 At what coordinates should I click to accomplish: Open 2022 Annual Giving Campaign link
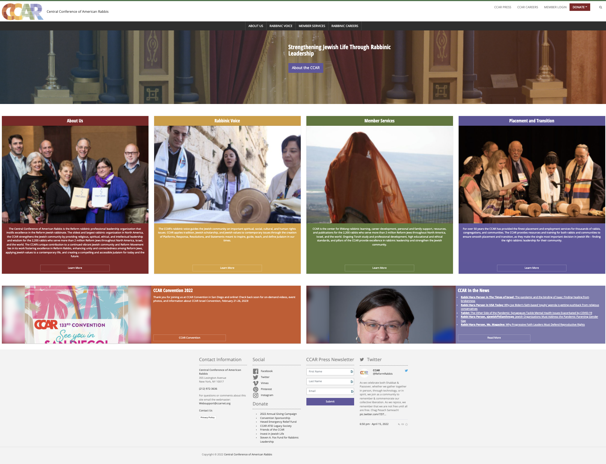point(278,414)
